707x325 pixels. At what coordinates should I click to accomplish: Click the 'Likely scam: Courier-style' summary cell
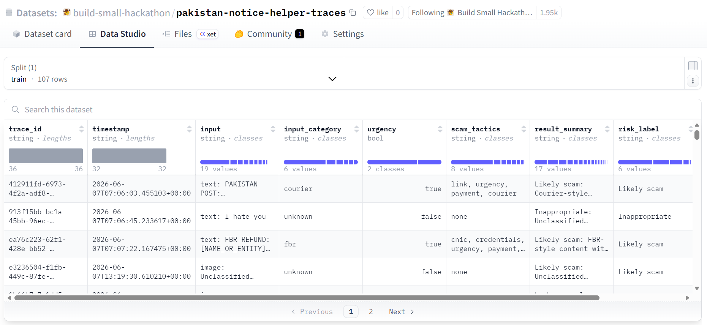coord(571,189)
